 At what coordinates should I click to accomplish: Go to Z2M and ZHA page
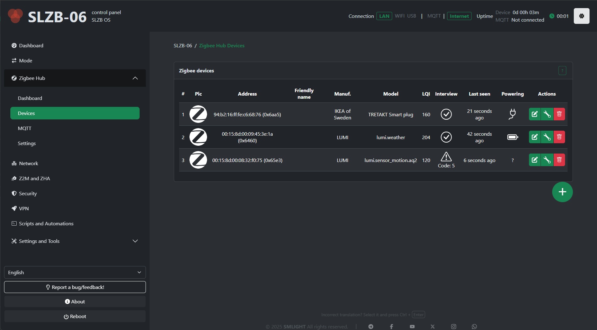(34, 178)
